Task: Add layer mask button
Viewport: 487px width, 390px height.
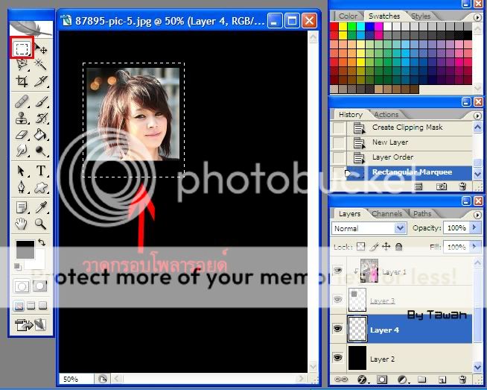Action: [x=382, y=380]
